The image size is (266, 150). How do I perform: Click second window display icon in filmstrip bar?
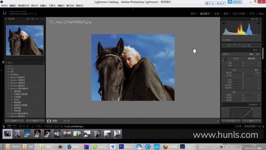15,126
